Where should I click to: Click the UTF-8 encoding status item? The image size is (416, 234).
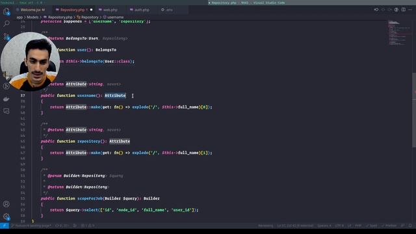[339, 226]
